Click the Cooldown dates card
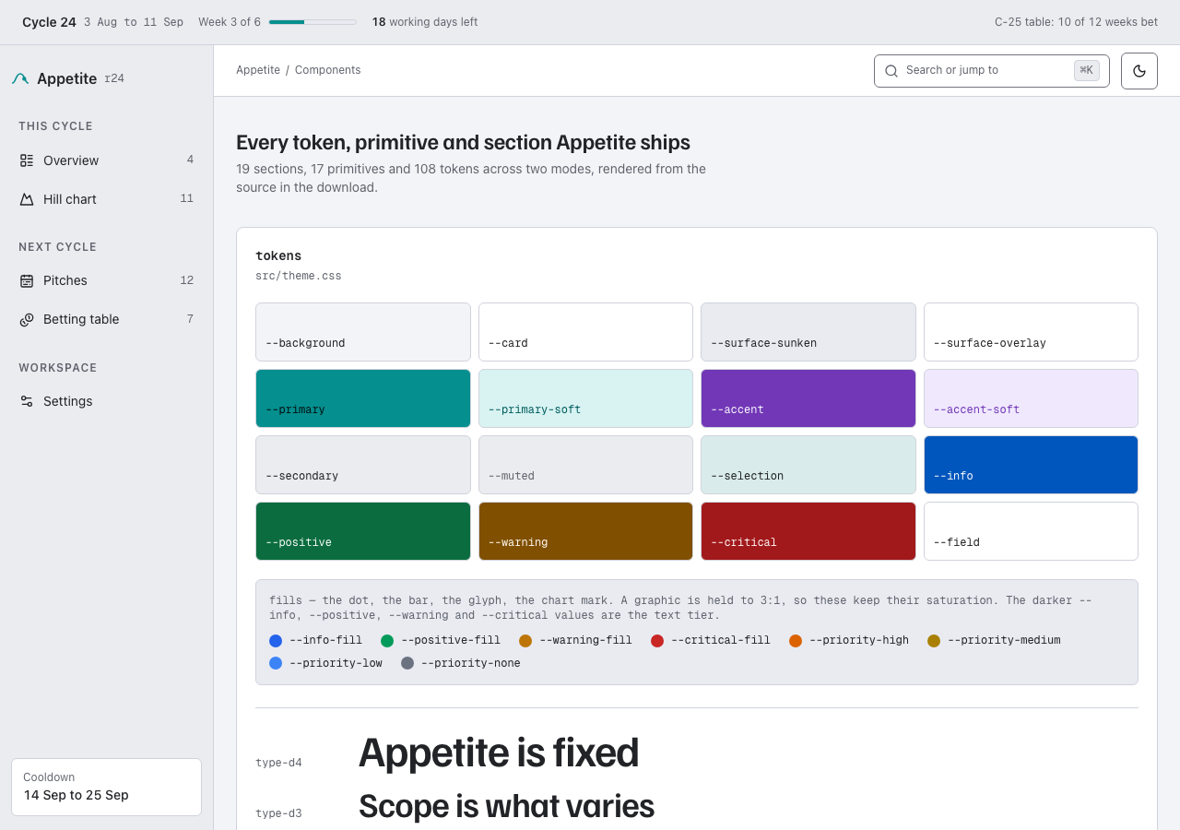This screenshot has height=830, width=1180. [x=106, y=787]
